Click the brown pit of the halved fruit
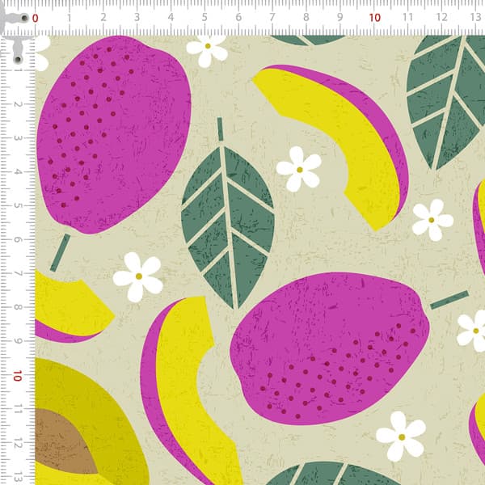This screenshot has width=485, height=485. [x=63, y=441]
